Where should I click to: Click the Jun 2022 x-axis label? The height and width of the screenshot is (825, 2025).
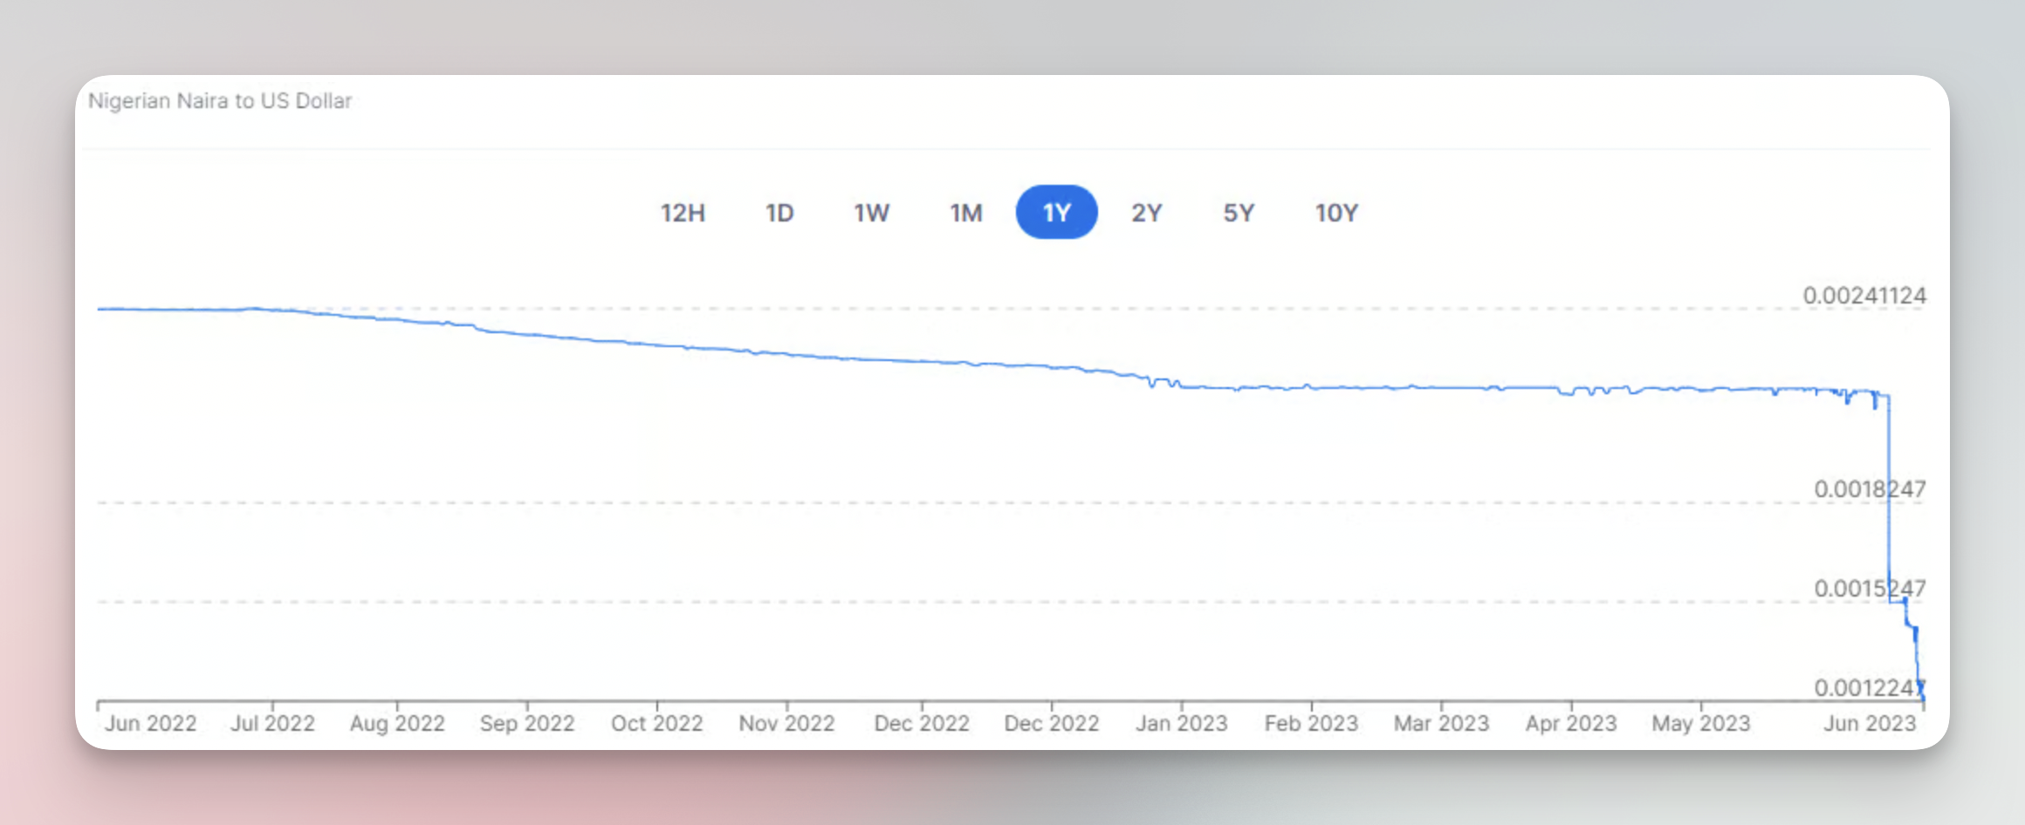(x=151, y=724)
